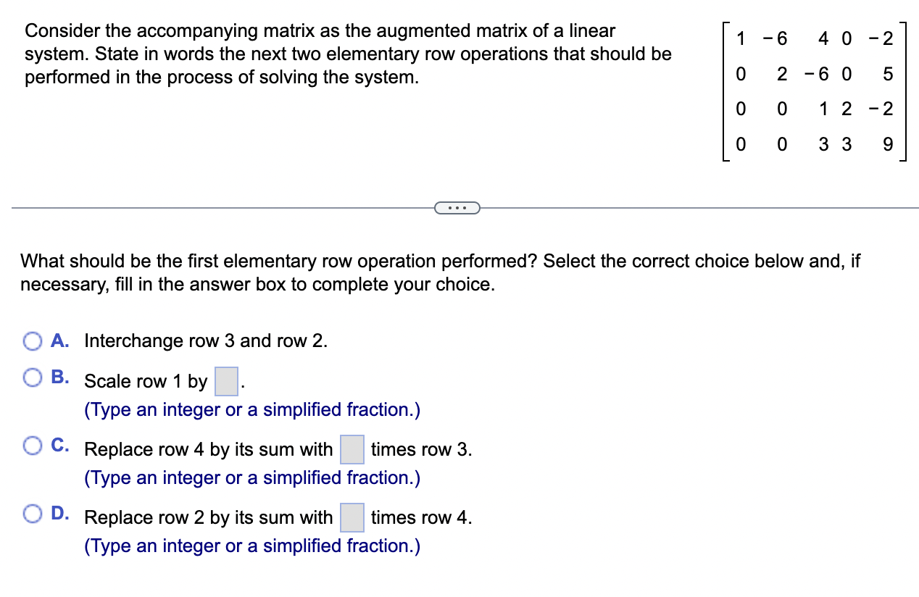Click the multiplier box in choice C
This screenshot has width=919, height=597.
351,449
